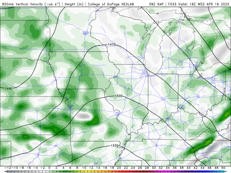
Task: Click the 20 value on color scale
Action: (x=119, y=168)
